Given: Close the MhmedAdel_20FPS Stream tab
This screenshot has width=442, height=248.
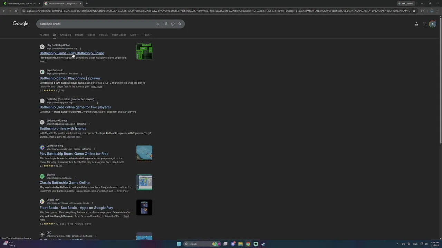Looking at the screenshot, I should [x=39, y=3].
